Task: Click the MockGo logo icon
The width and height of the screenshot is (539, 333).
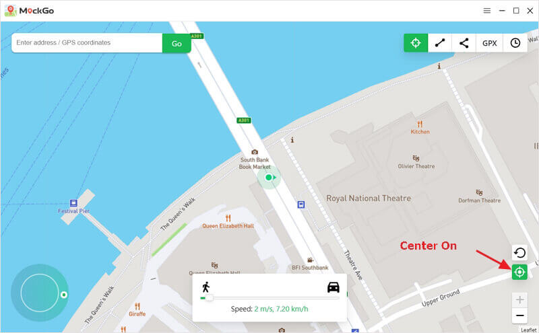Action: pos(10,11)
